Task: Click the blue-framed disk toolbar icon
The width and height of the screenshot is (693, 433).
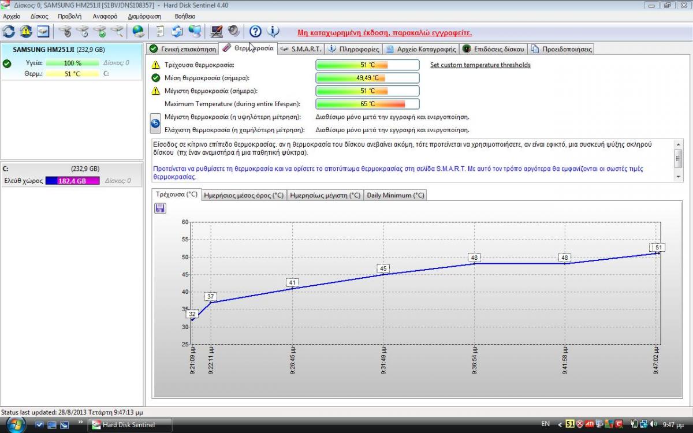Action: click(43, 31)
